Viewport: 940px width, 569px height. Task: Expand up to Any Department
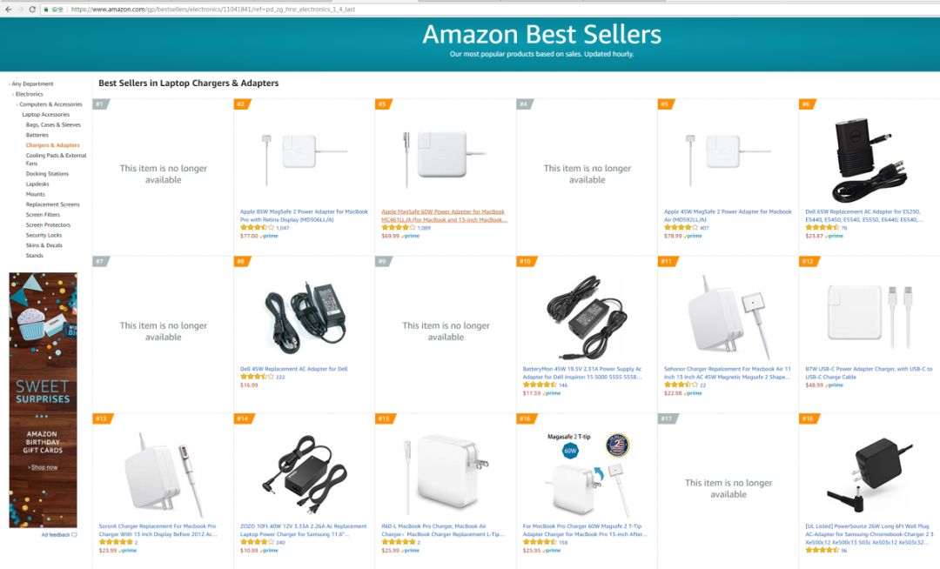[x=32, y=84]
